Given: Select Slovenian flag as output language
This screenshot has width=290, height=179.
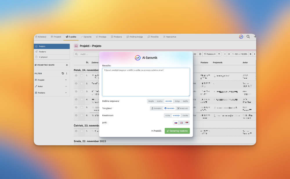Looking at the screenshot, I should (x=176, y=123).
